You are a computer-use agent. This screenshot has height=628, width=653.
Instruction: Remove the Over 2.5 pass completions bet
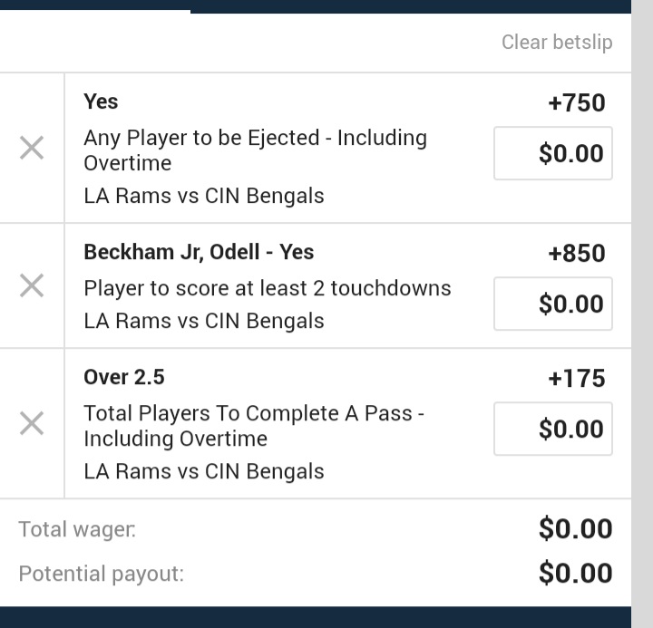pyautogui.click(x=32, y=423)
